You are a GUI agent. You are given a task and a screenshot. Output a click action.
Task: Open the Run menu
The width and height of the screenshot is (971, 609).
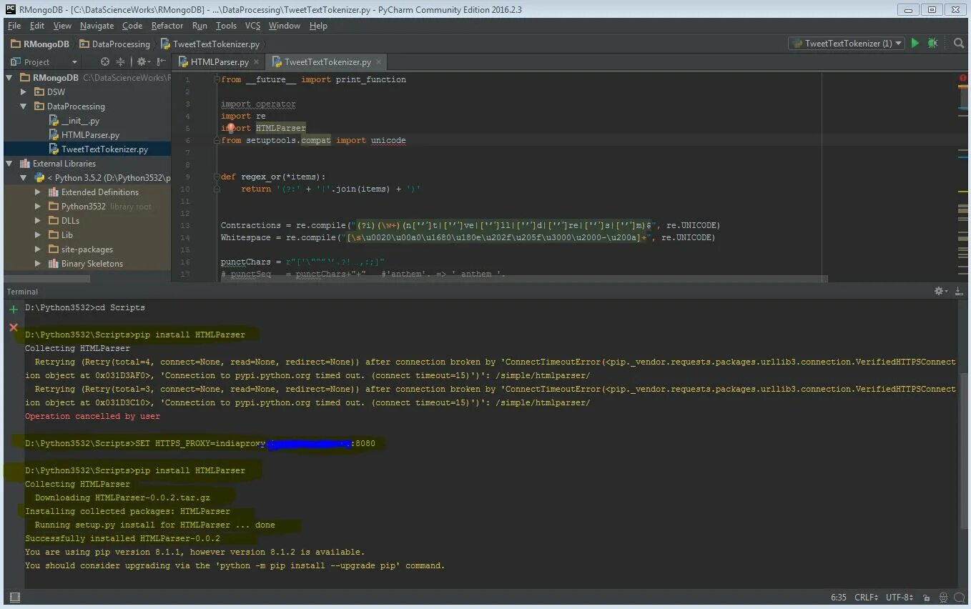pos(199,25)
